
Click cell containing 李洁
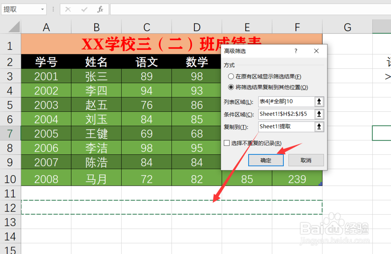97,148
